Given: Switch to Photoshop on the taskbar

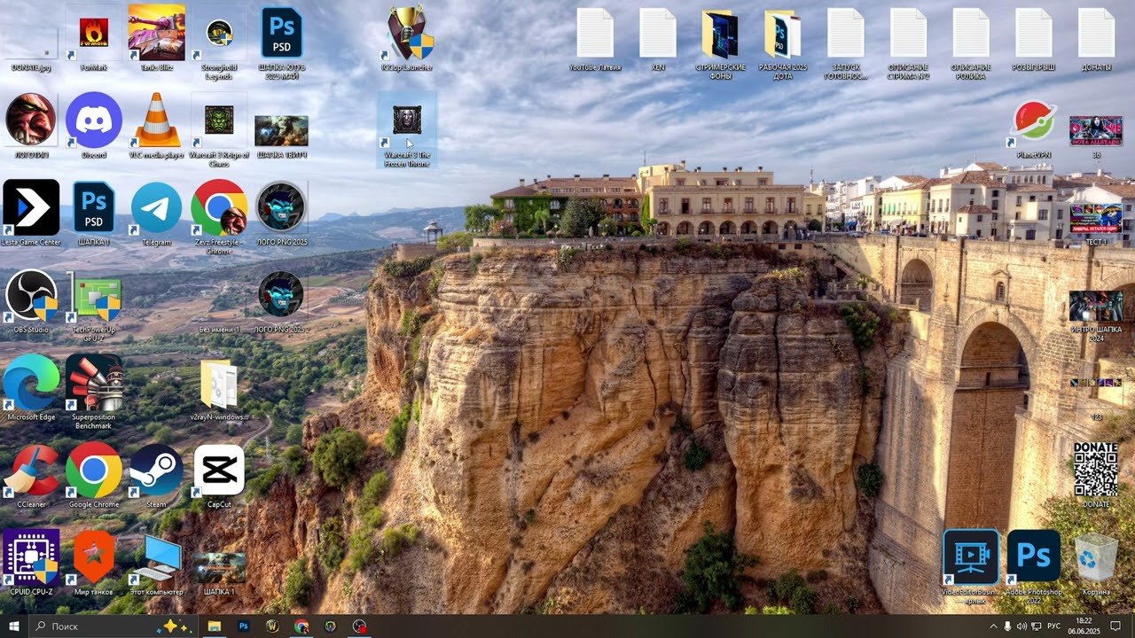Looking at the screenshot, I should point(243,626).
